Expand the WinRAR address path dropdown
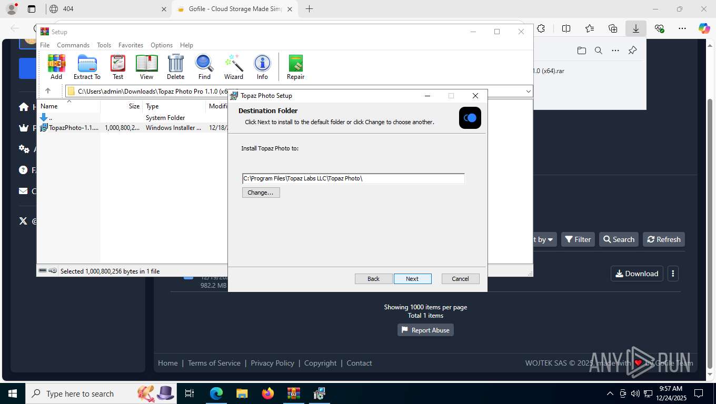The image size is (716, 404). (528, 92)
